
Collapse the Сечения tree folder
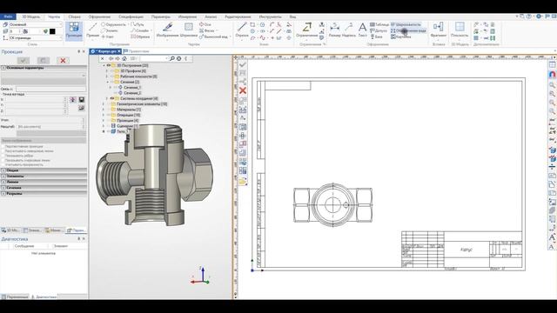[107, 82]
